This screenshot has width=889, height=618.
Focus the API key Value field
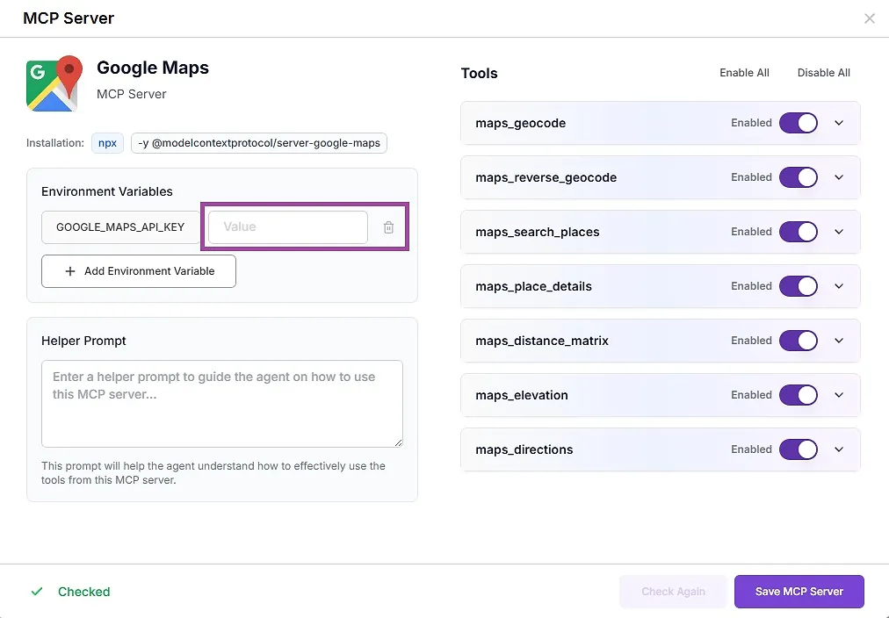tap(288, 227)
